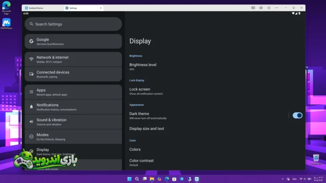The height and width of the screenshot is (183, 326).
Task: Click the Google G icon in sidebar
Action: point(31,41)
